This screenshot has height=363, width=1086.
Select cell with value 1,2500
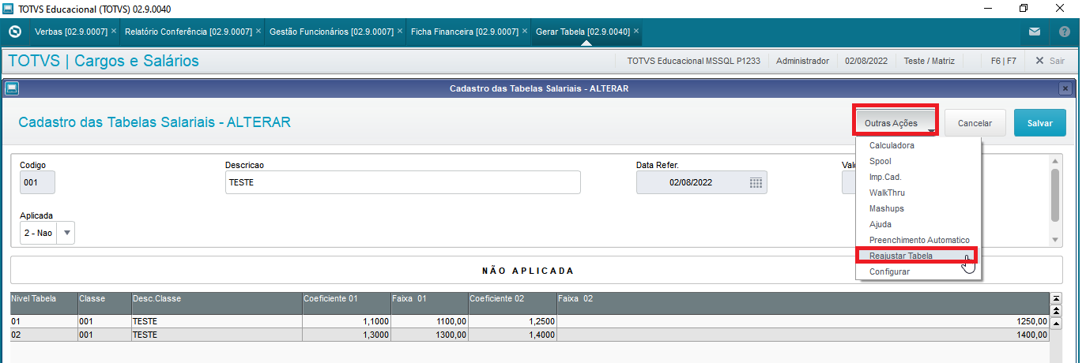pos(512,322)
